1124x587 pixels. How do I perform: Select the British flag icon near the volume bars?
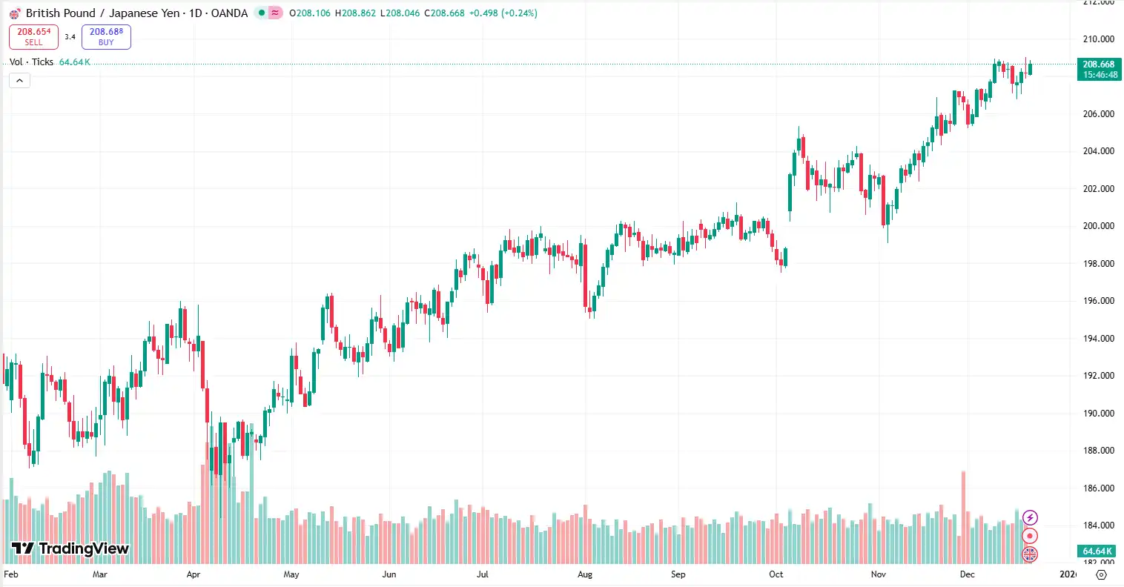tap(1030, 554)
